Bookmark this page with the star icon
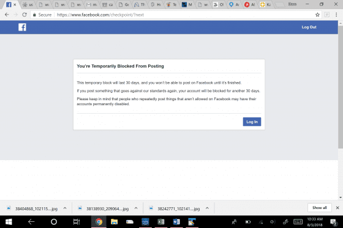343x228 pixels. [x=317, y=15]
